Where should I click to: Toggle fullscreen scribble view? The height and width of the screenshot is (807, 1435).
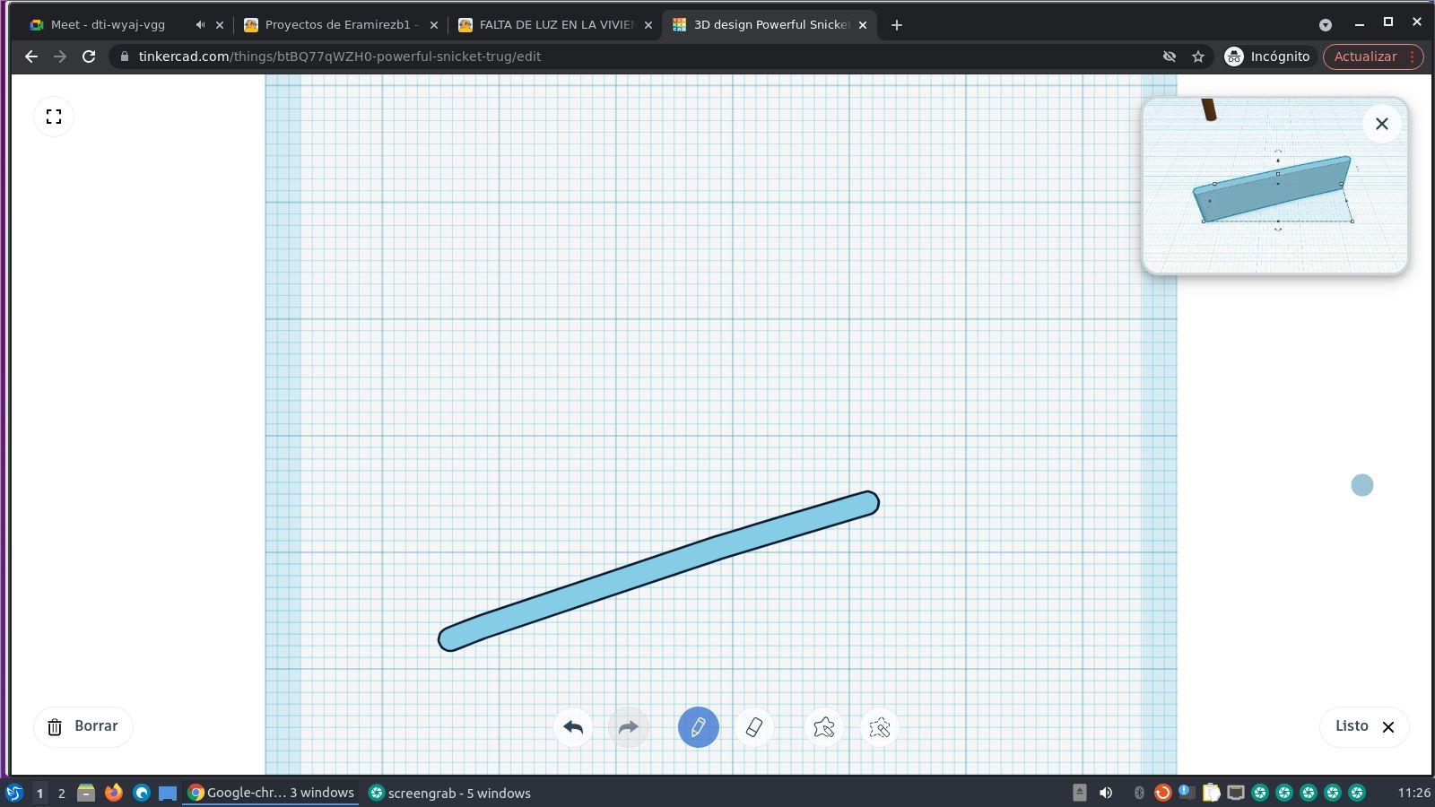[x=54, y=117]
